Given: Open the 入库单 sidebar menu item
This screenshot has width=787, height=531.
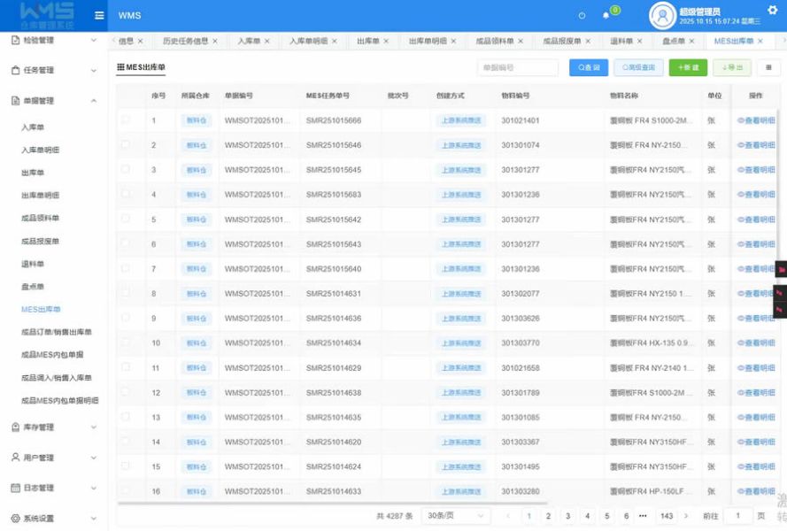Looking at the screenshot, I should [33, 127].
